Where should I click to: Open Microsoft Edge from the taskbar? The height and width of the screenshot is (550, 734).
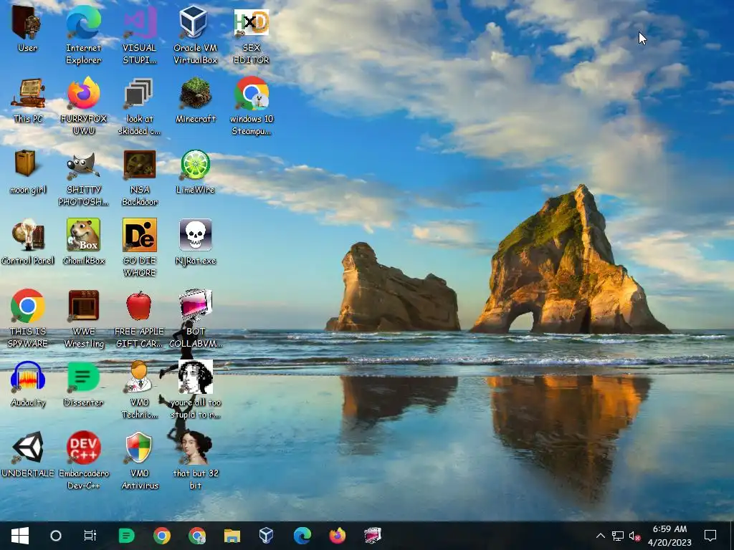coord(302,536)
